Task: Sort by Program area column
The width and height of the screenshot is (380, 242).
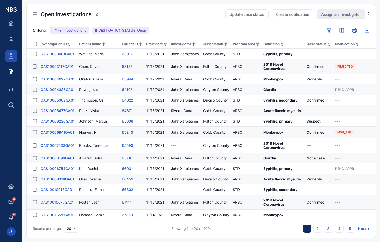Action: pyautogui.click(x=246, y=44)
